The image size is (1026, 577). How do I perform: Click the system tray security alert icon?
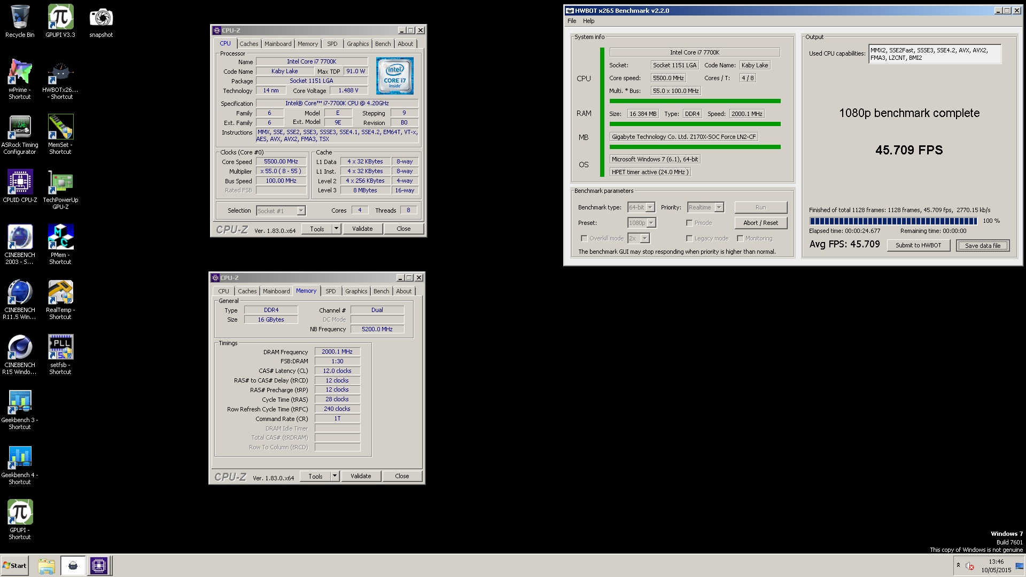point(970,566)
